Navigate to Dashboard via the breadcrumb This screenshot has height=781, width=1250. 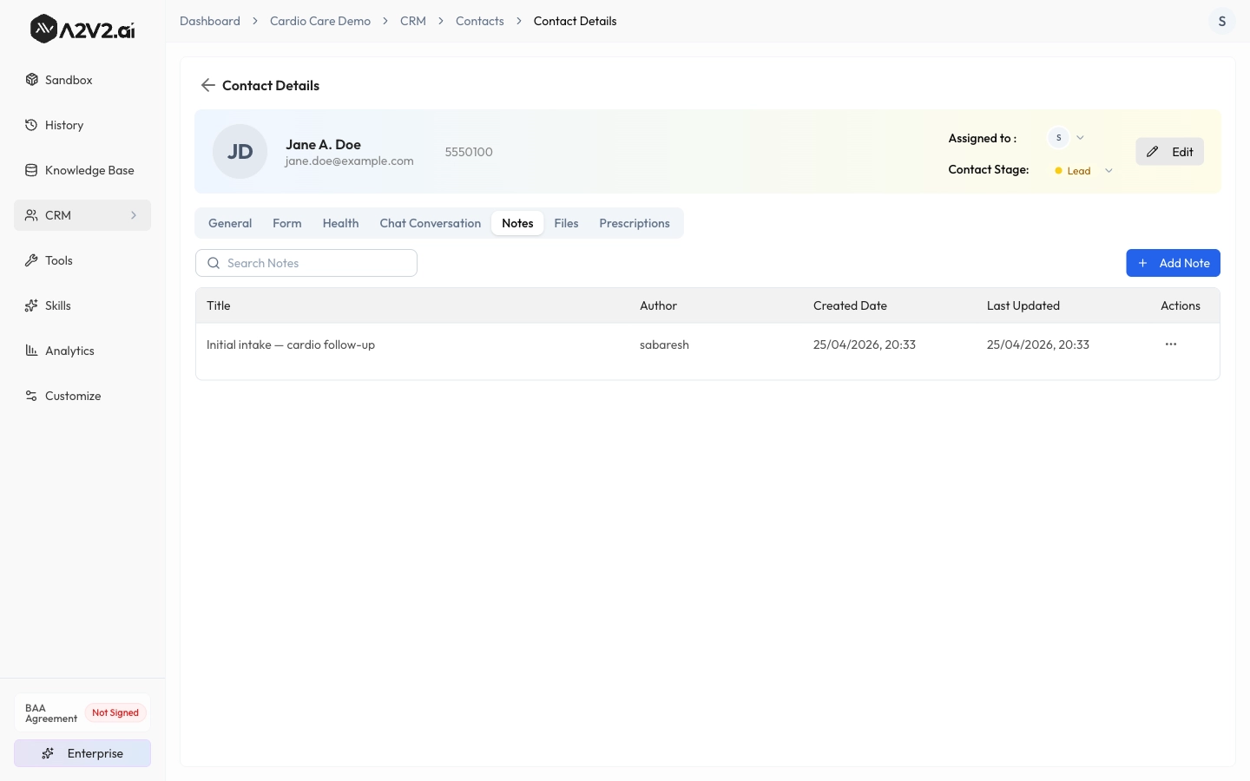point(209,21)
